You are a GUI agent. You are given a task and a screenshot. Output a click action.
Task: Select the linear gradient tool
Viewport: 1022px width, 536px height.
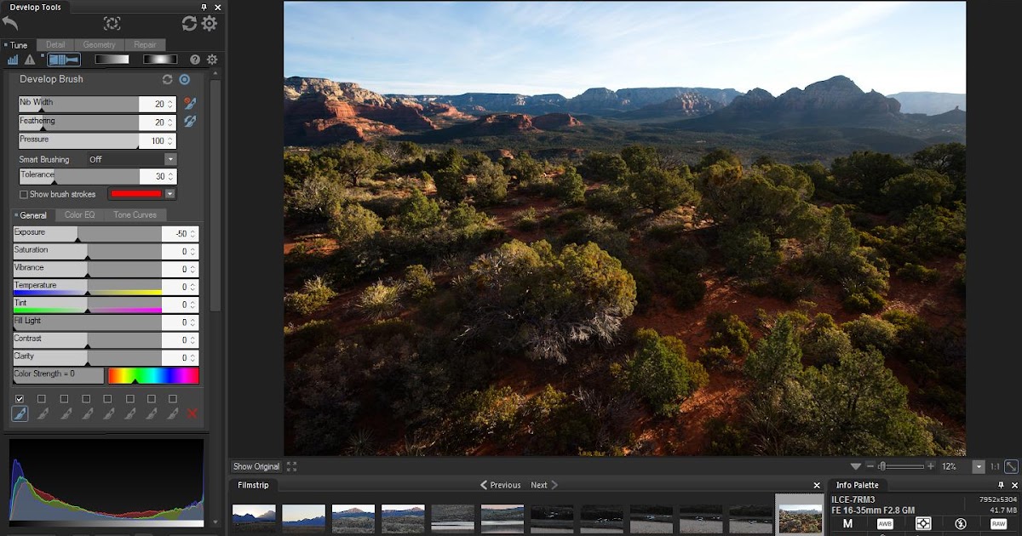pyautogui.click(x=112, y=60)
